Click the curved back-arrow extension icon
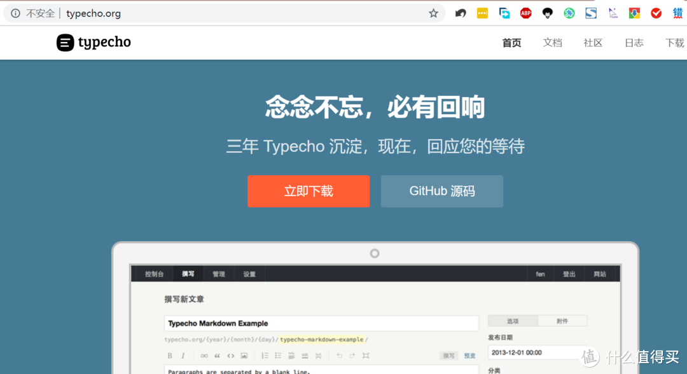Screen dimensions: 687x374 (461, 13)
